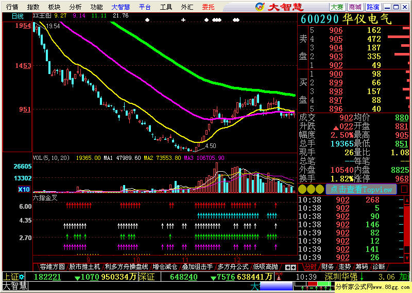Screen dimensions: 412x293
Task: Switch to the 分时 tab
Action: tap(311, 267)
